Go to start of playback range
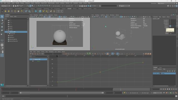Viewport: 178px width, 100px height. tap(161, 89)
